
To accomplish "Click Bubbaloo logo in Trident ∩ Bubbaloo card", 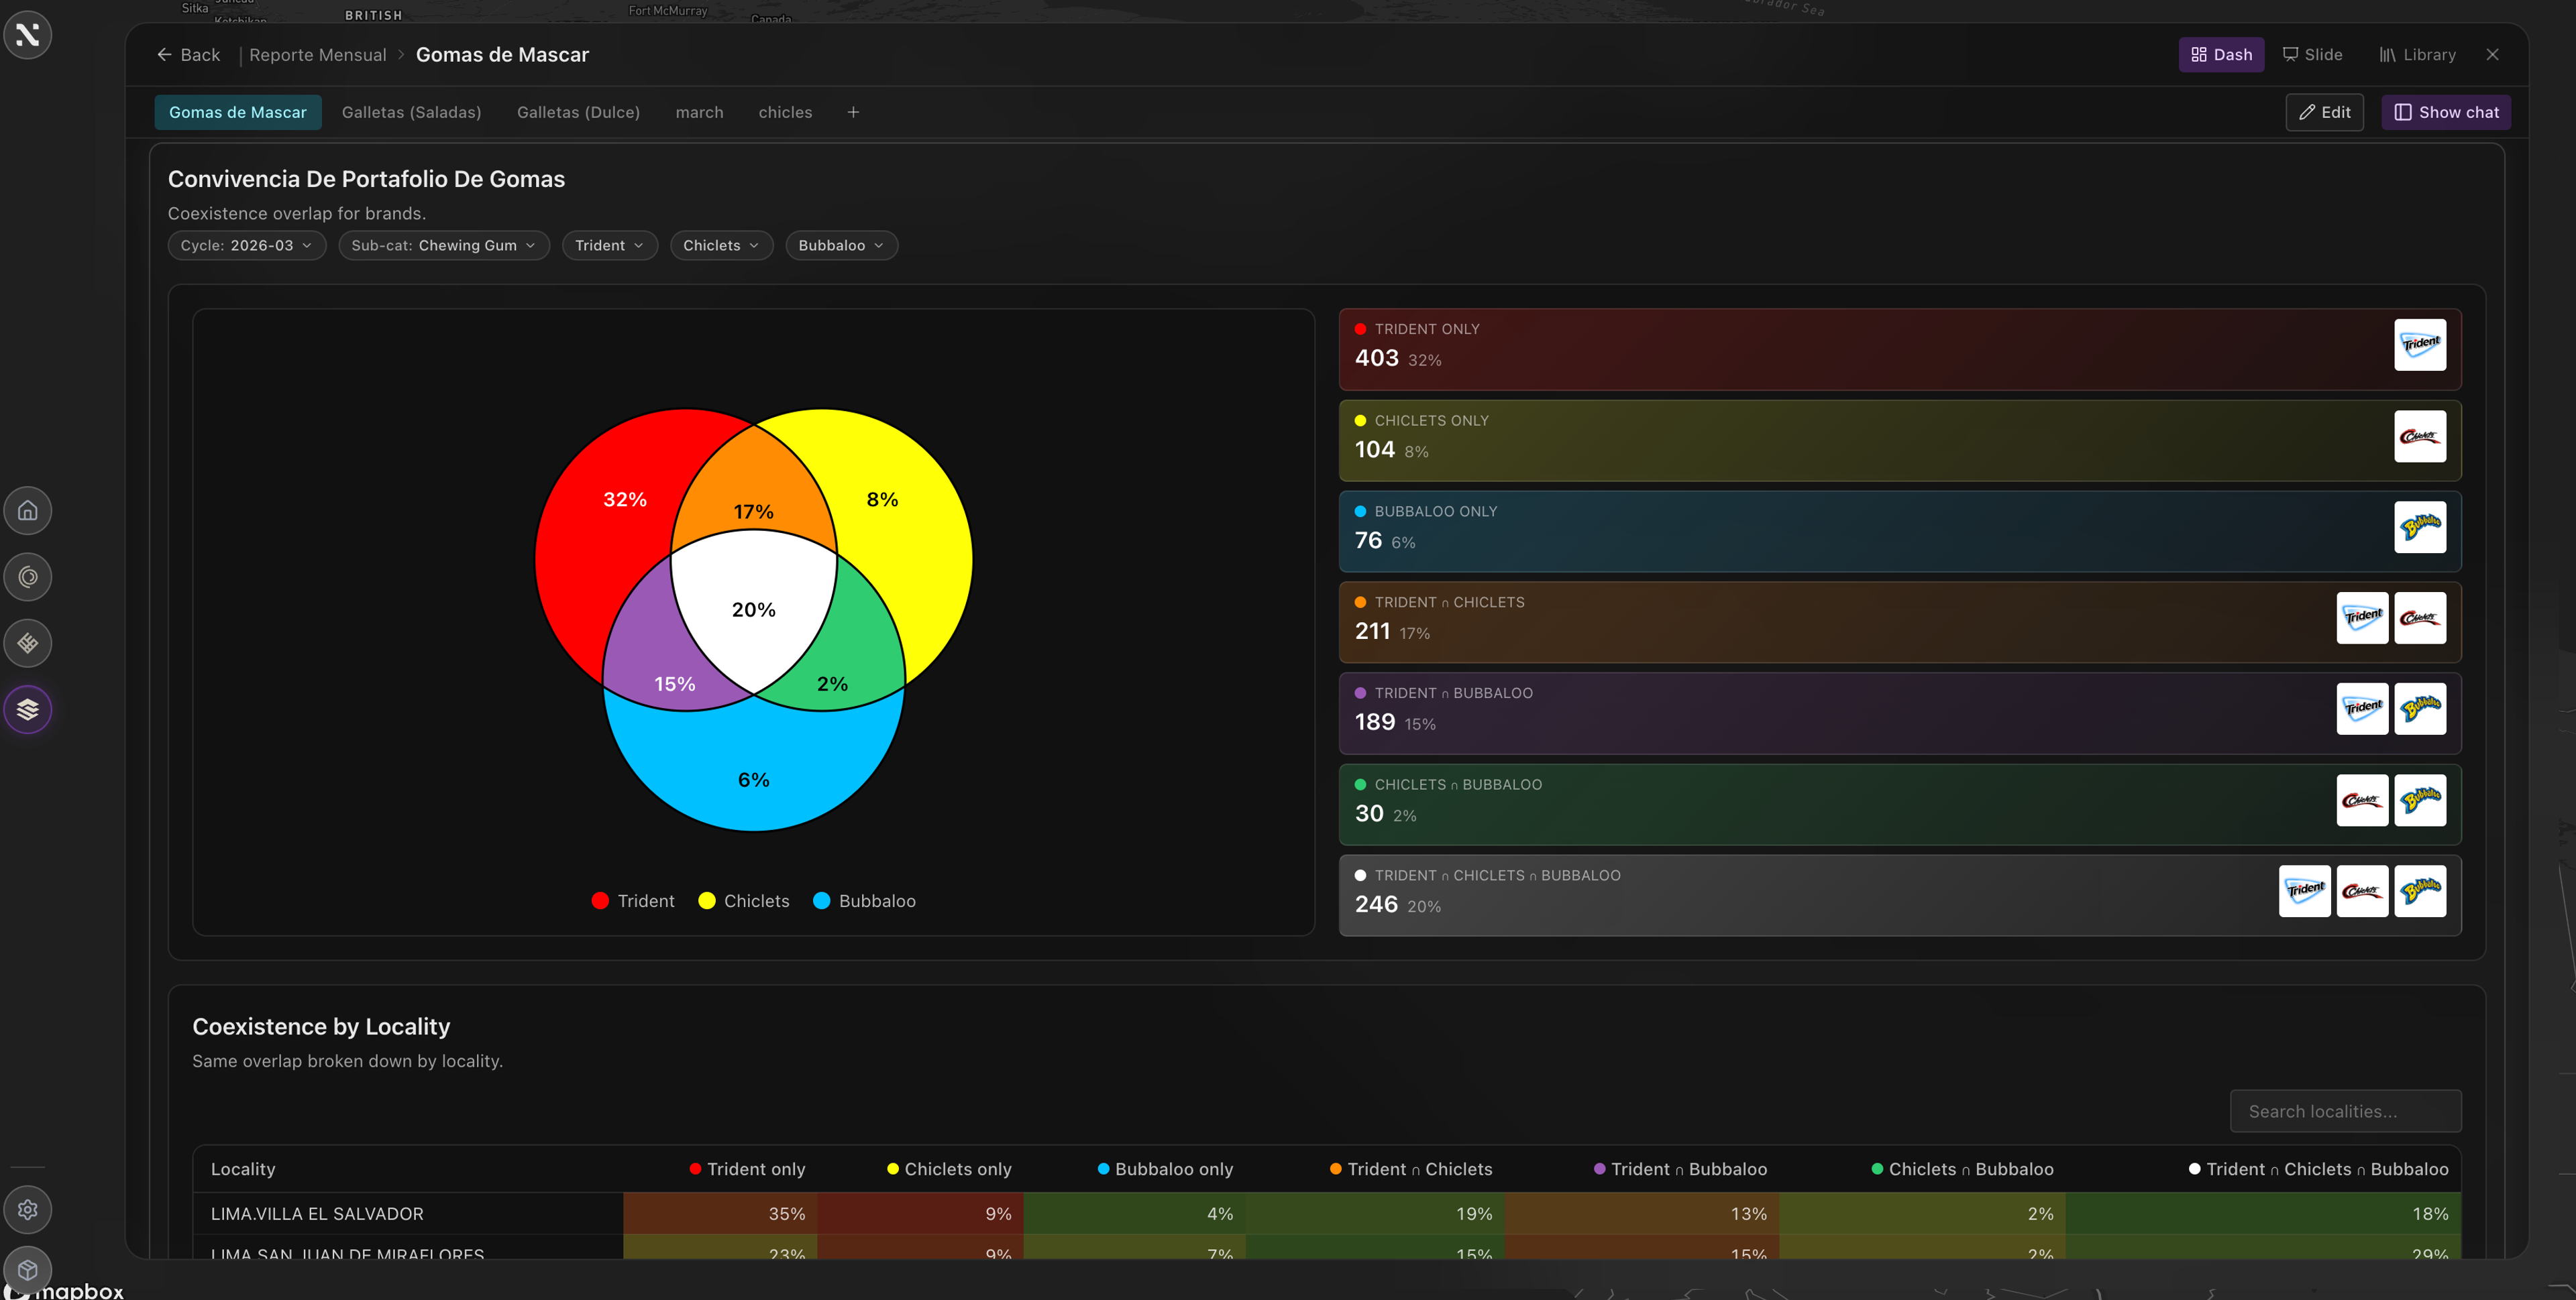I will (2420, 709).
